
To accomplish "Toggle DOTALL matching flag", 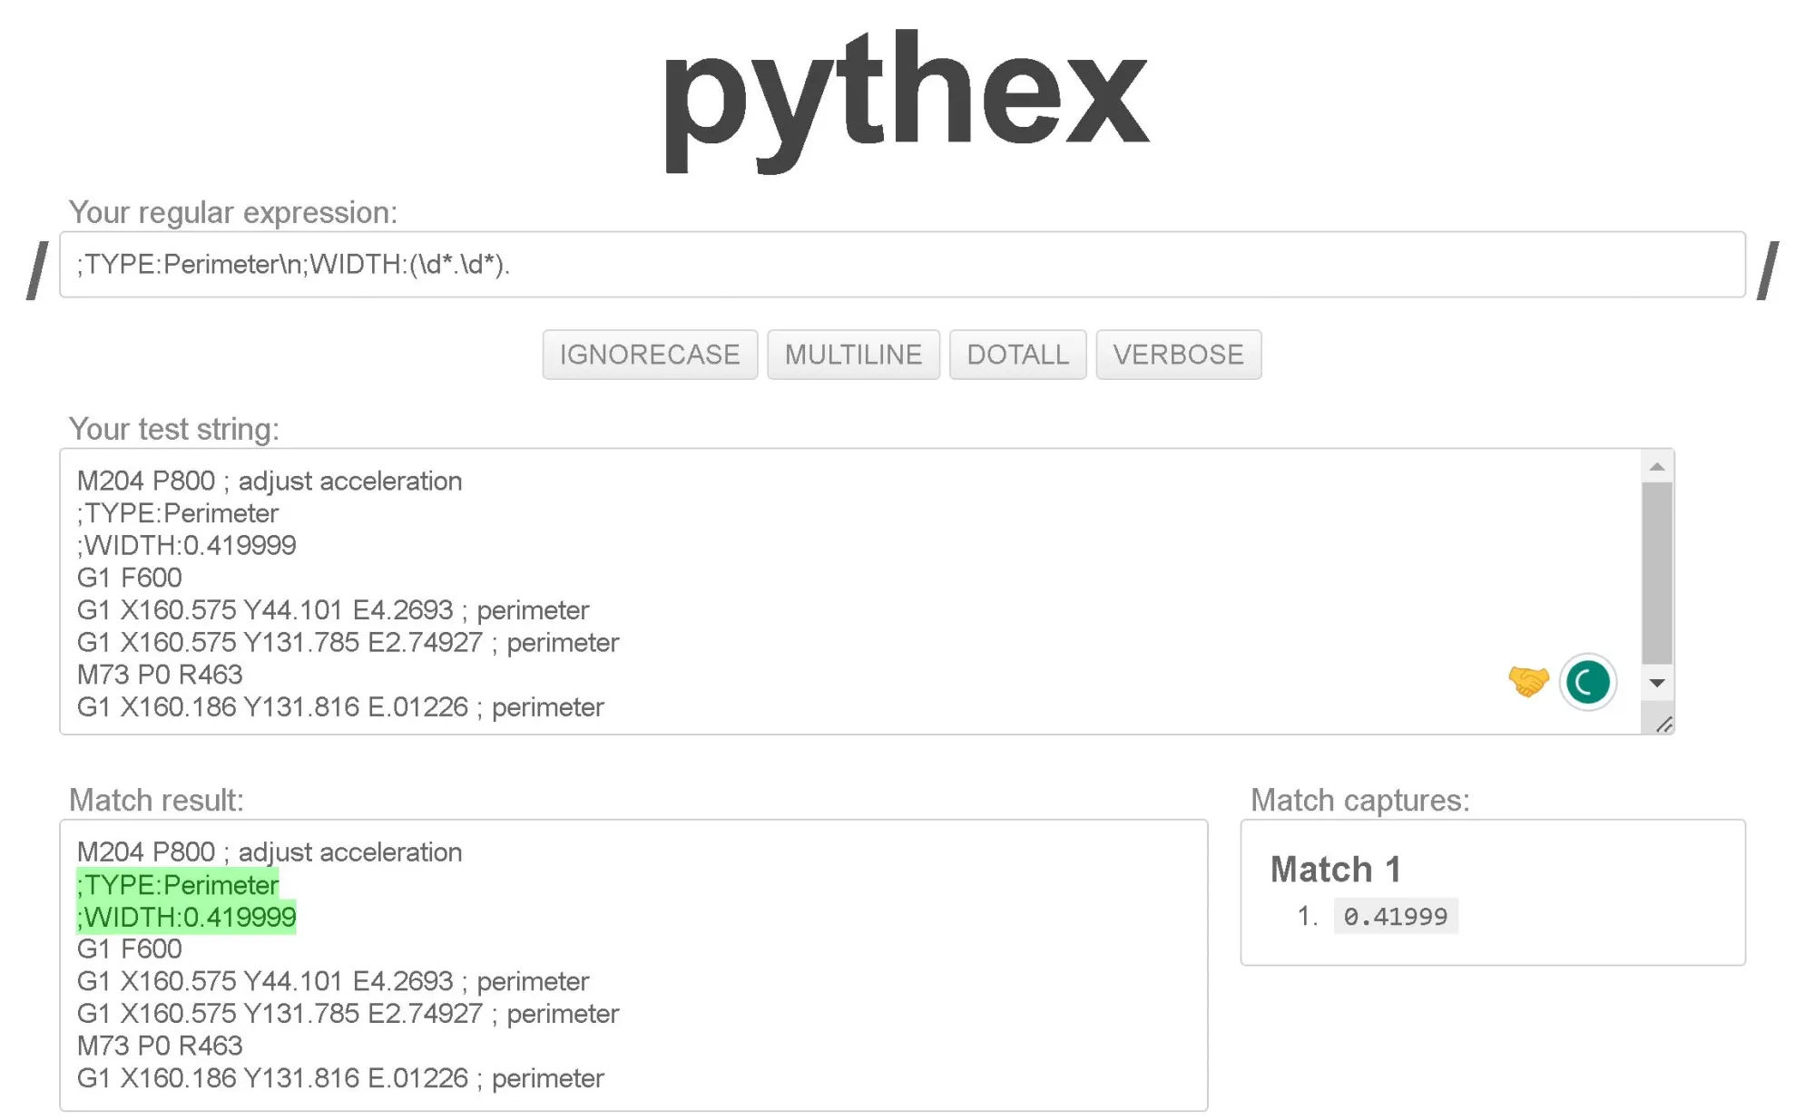I will (x=1015, y=354).
